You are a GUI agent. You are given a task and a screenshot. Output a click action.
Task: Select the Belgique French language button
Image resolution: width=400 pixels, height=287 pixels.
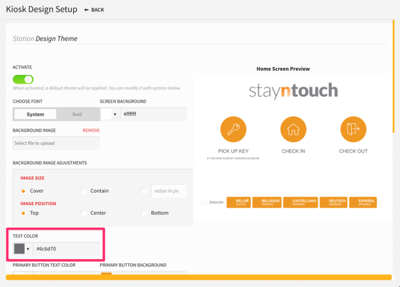pyautogui.click(x=267, y=202)
